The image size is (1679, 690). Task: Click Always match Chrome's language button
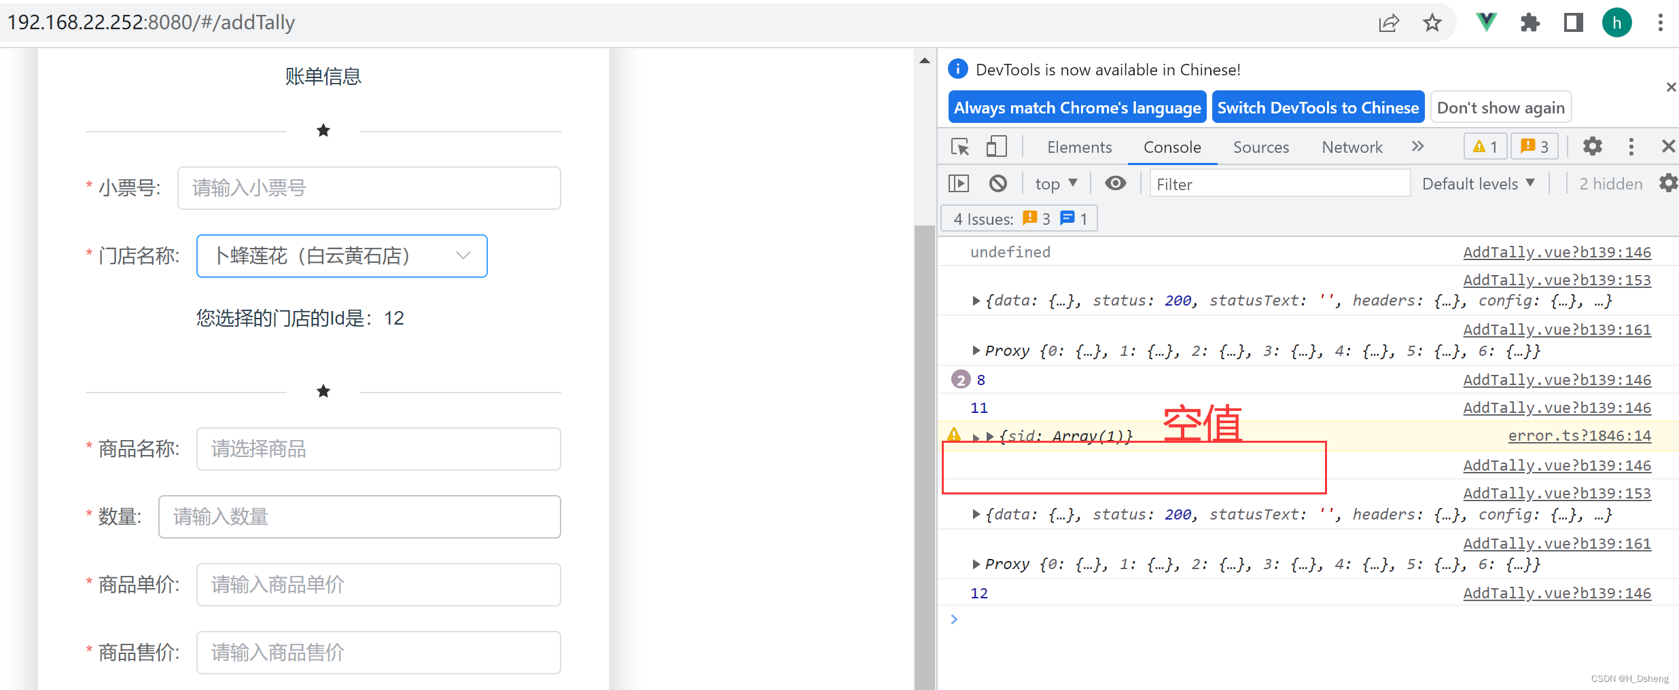pyautogui.click(x=1077, y=107)
